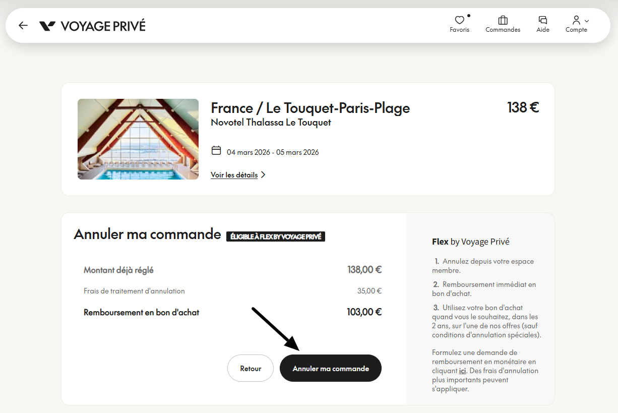This screenshot has height=413, width=618.
Task: Click the Novotel Thalassa pool photo
Action: click(138, 139)
